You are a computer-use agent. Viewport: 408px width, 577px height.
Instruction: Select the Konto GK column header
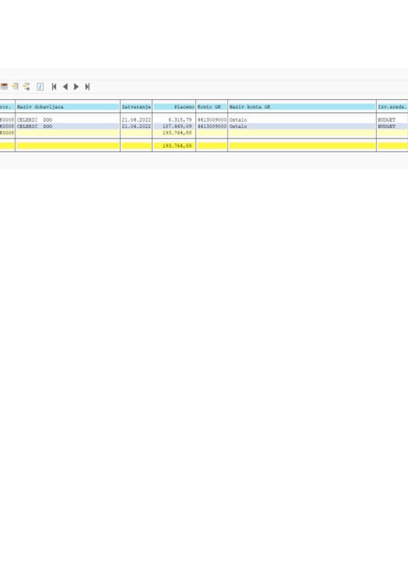211,106
